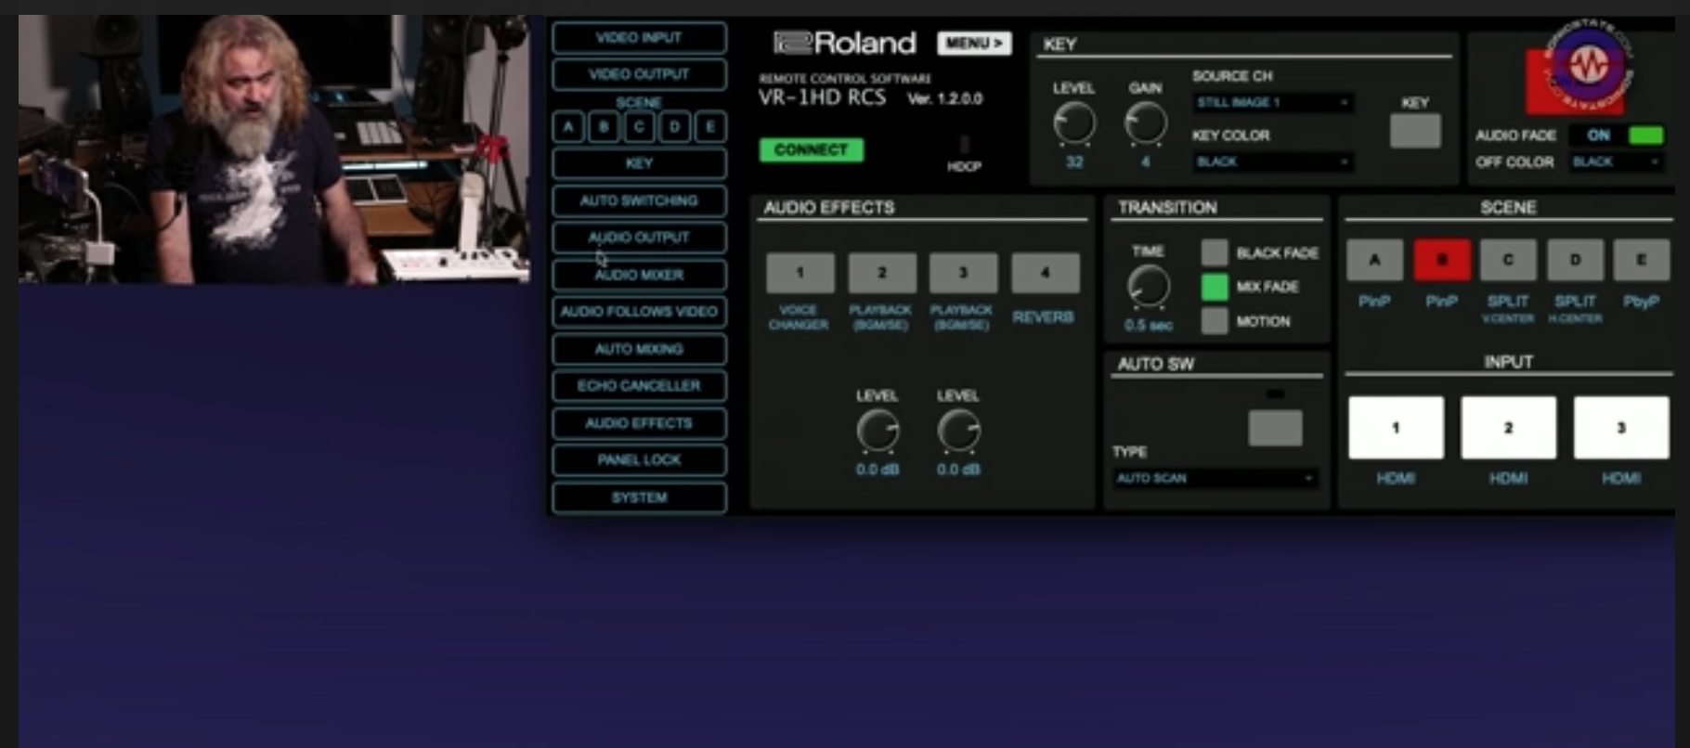Click the Roland logo

pos(845,43)
